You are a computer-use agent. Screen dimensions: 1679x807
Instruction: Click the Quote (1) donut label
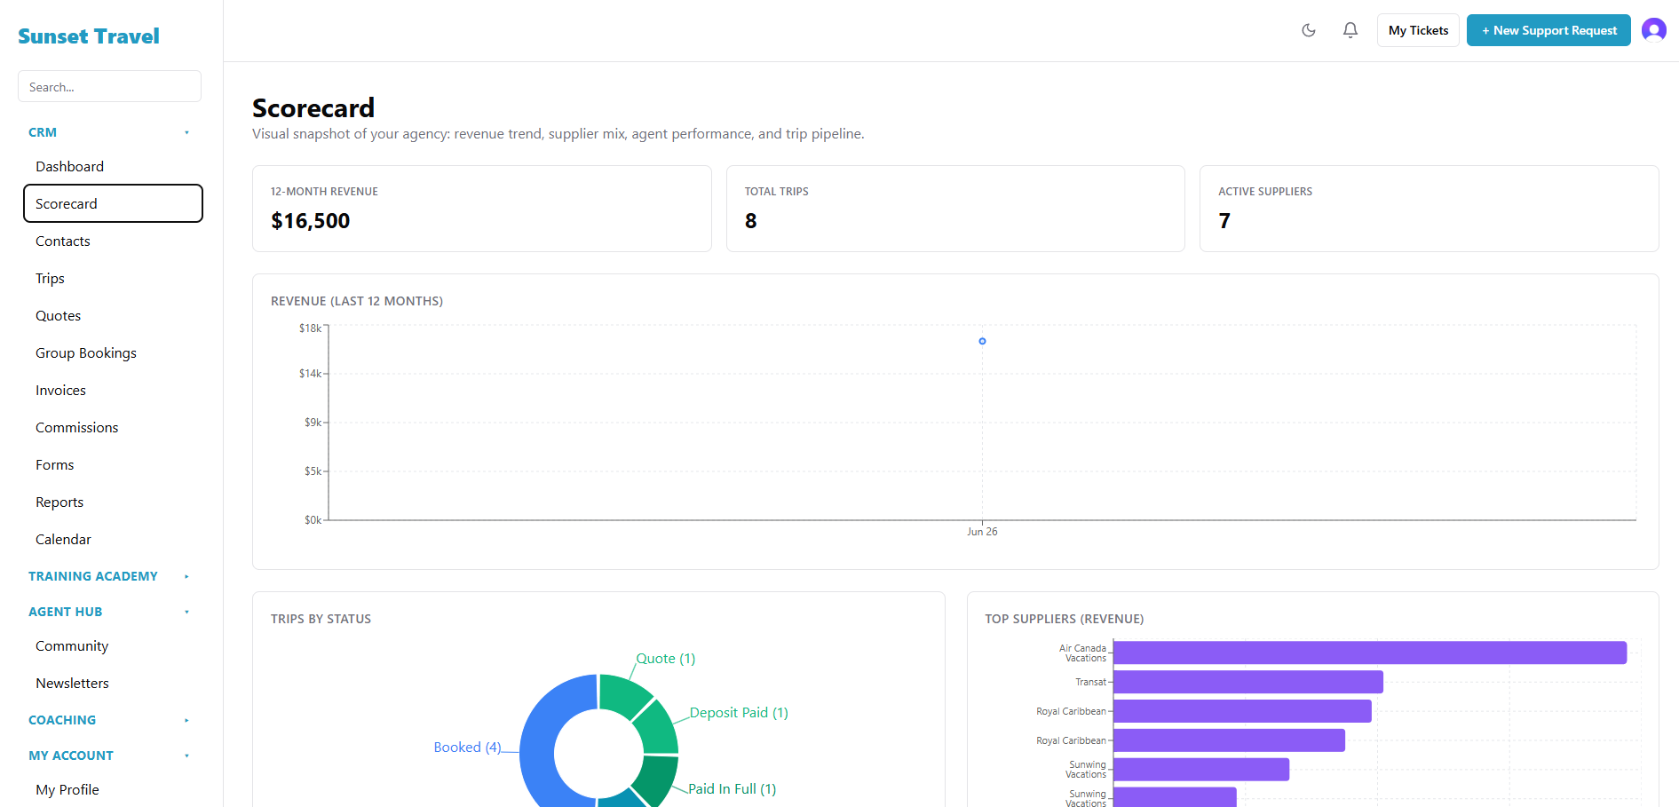(666, 659)
